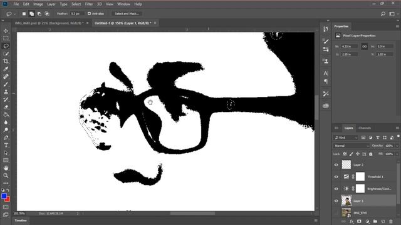The image size is (401, 225).
Task: Choose New selection mode
Action: pyautogui.click(x=24, y=14)
